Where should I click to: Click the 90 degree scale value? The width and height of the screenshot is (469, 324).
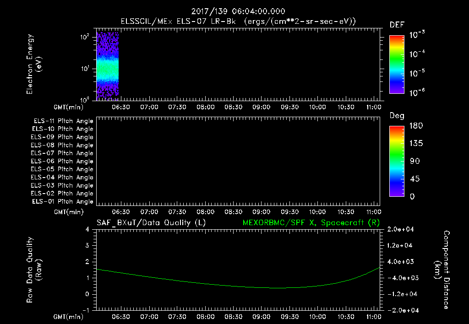tap(415, 161)
